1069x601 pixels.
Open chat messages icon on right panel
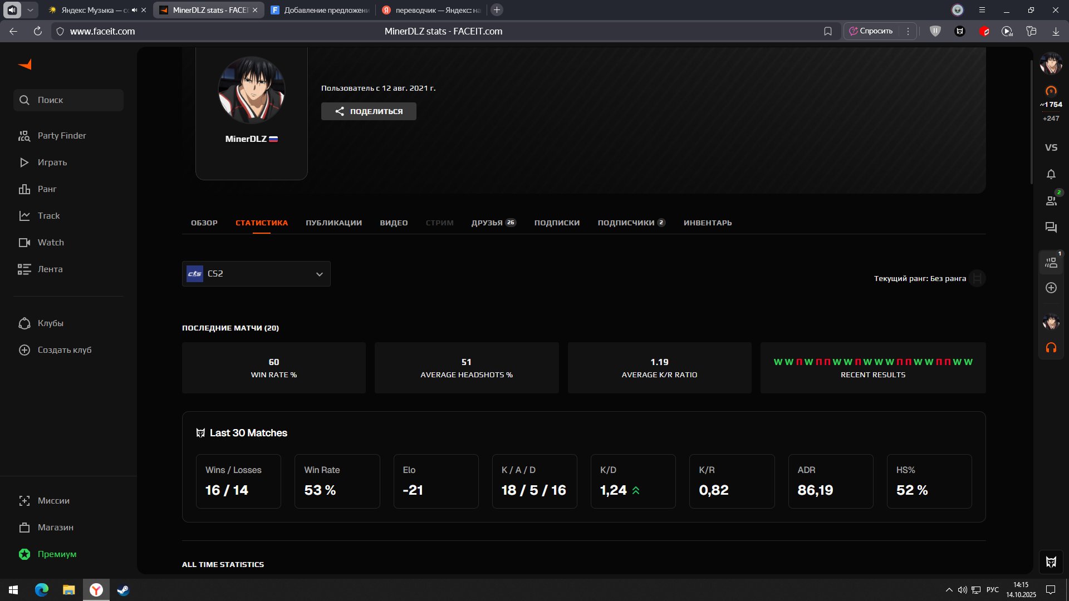(x=1051, y=228)
